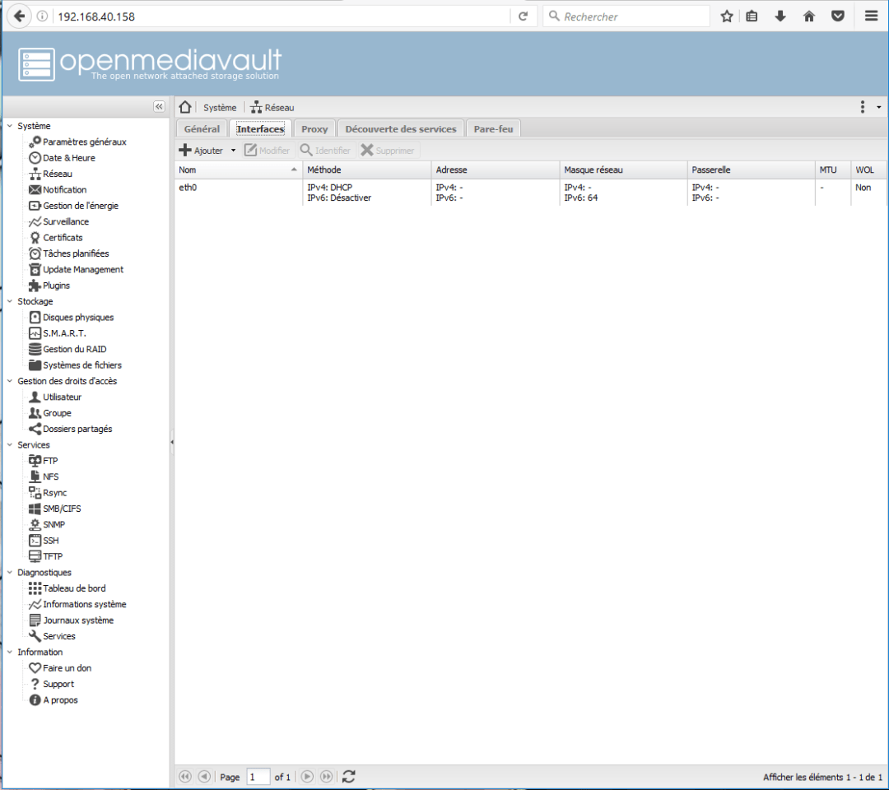Collapse the navigation sidebar
Image resolution: width=889 pixels, height=790 pixels.
(159, 106)
